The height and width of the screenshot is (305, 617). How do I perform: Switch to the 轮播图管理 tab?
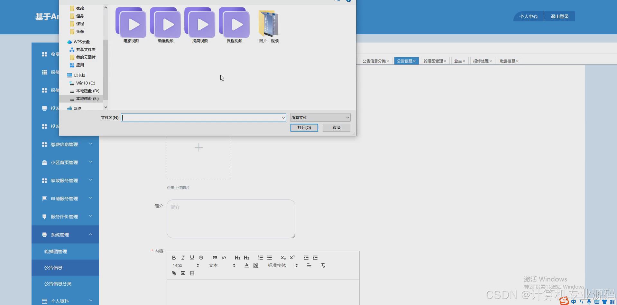coord(433,61)
